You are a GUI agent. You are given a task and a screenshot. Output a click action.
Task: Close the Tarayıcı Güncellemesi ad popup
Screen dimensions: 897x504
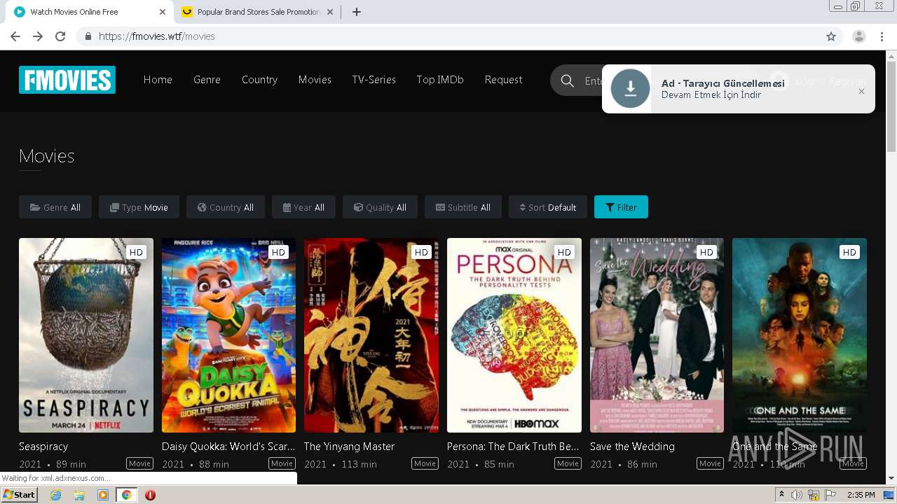coord(861,91)
